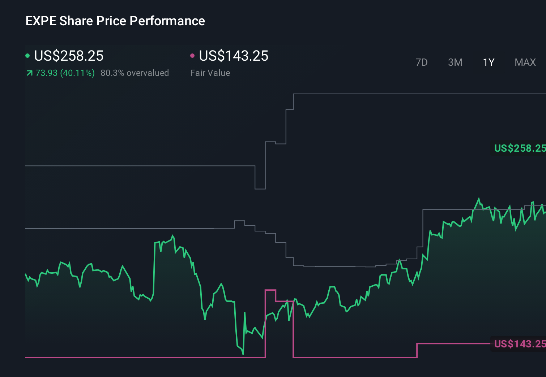Click the 80.3% overvalued text
546x377 pixels.
pos(135,73)
